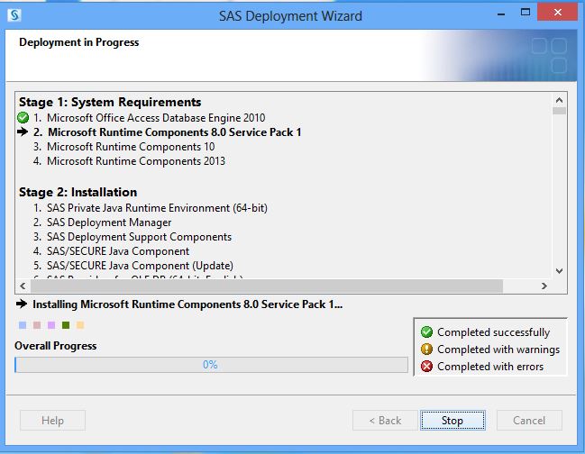Click the disabled Back button
This screenshot has width=585, height=454.
385,421
